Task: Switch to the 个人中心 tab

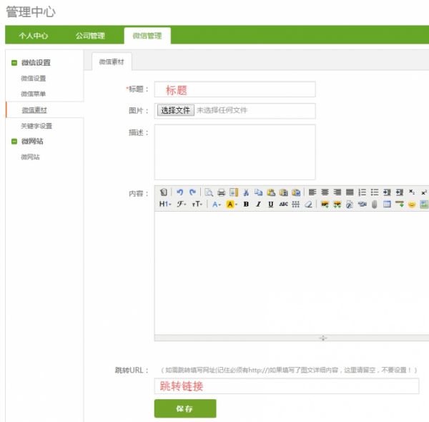Action: 33,36
